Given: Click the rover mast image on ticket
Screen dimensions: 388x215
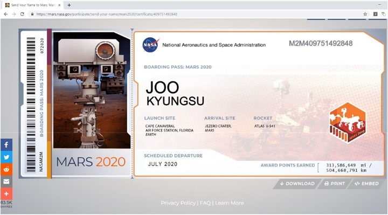Looking at the screenshot, I should tap(92, 90).
